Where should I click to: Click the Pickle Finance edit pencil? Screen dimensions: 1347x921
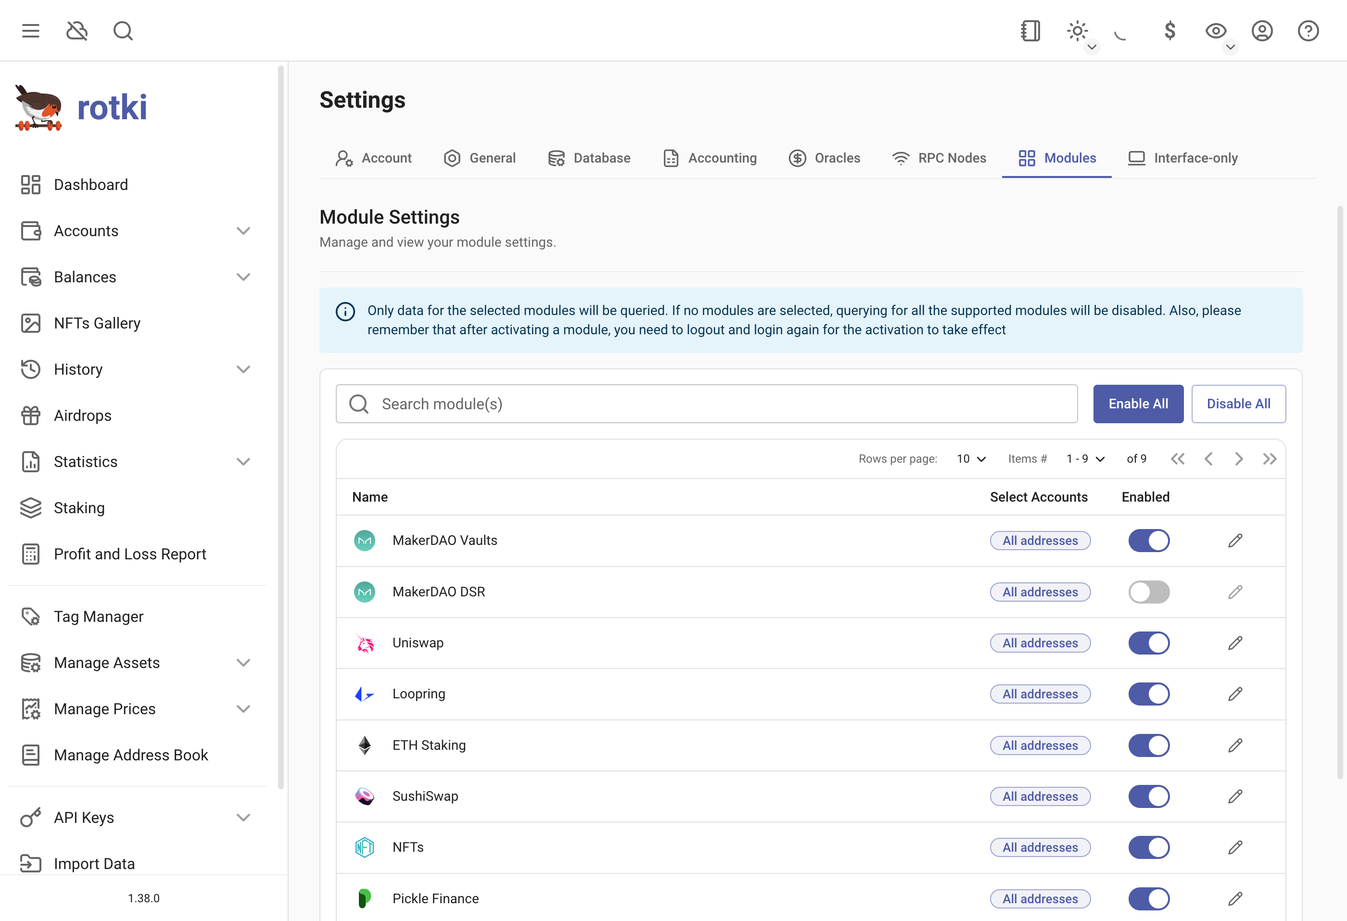tap(1235, 899)
